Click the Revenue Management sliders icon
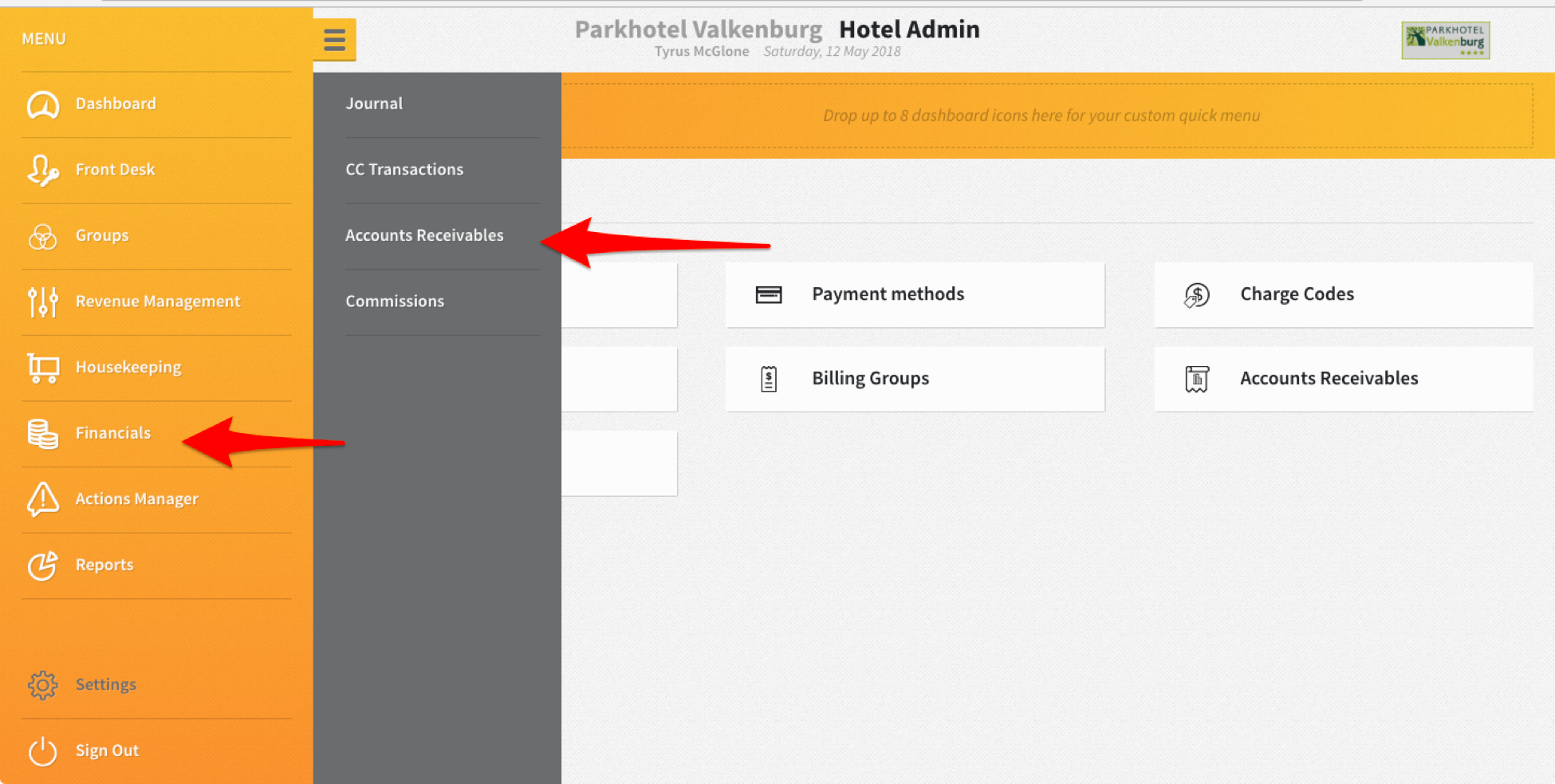The width and height of the screenshot is (1555, 784). [x=43, y=301]
